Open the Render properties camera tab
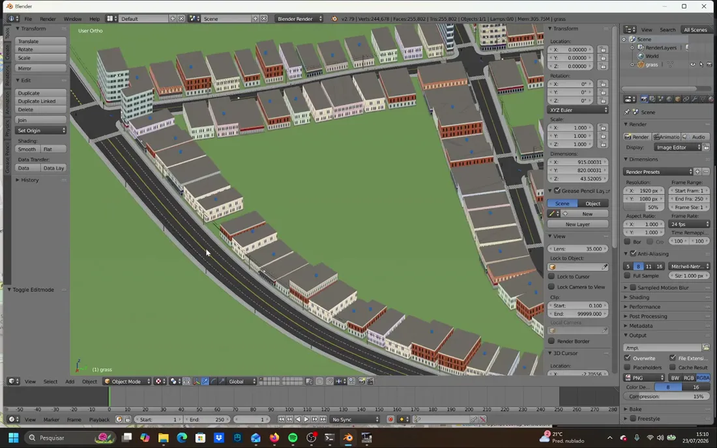The image size is (717, 448). click(x=644, y=99)
